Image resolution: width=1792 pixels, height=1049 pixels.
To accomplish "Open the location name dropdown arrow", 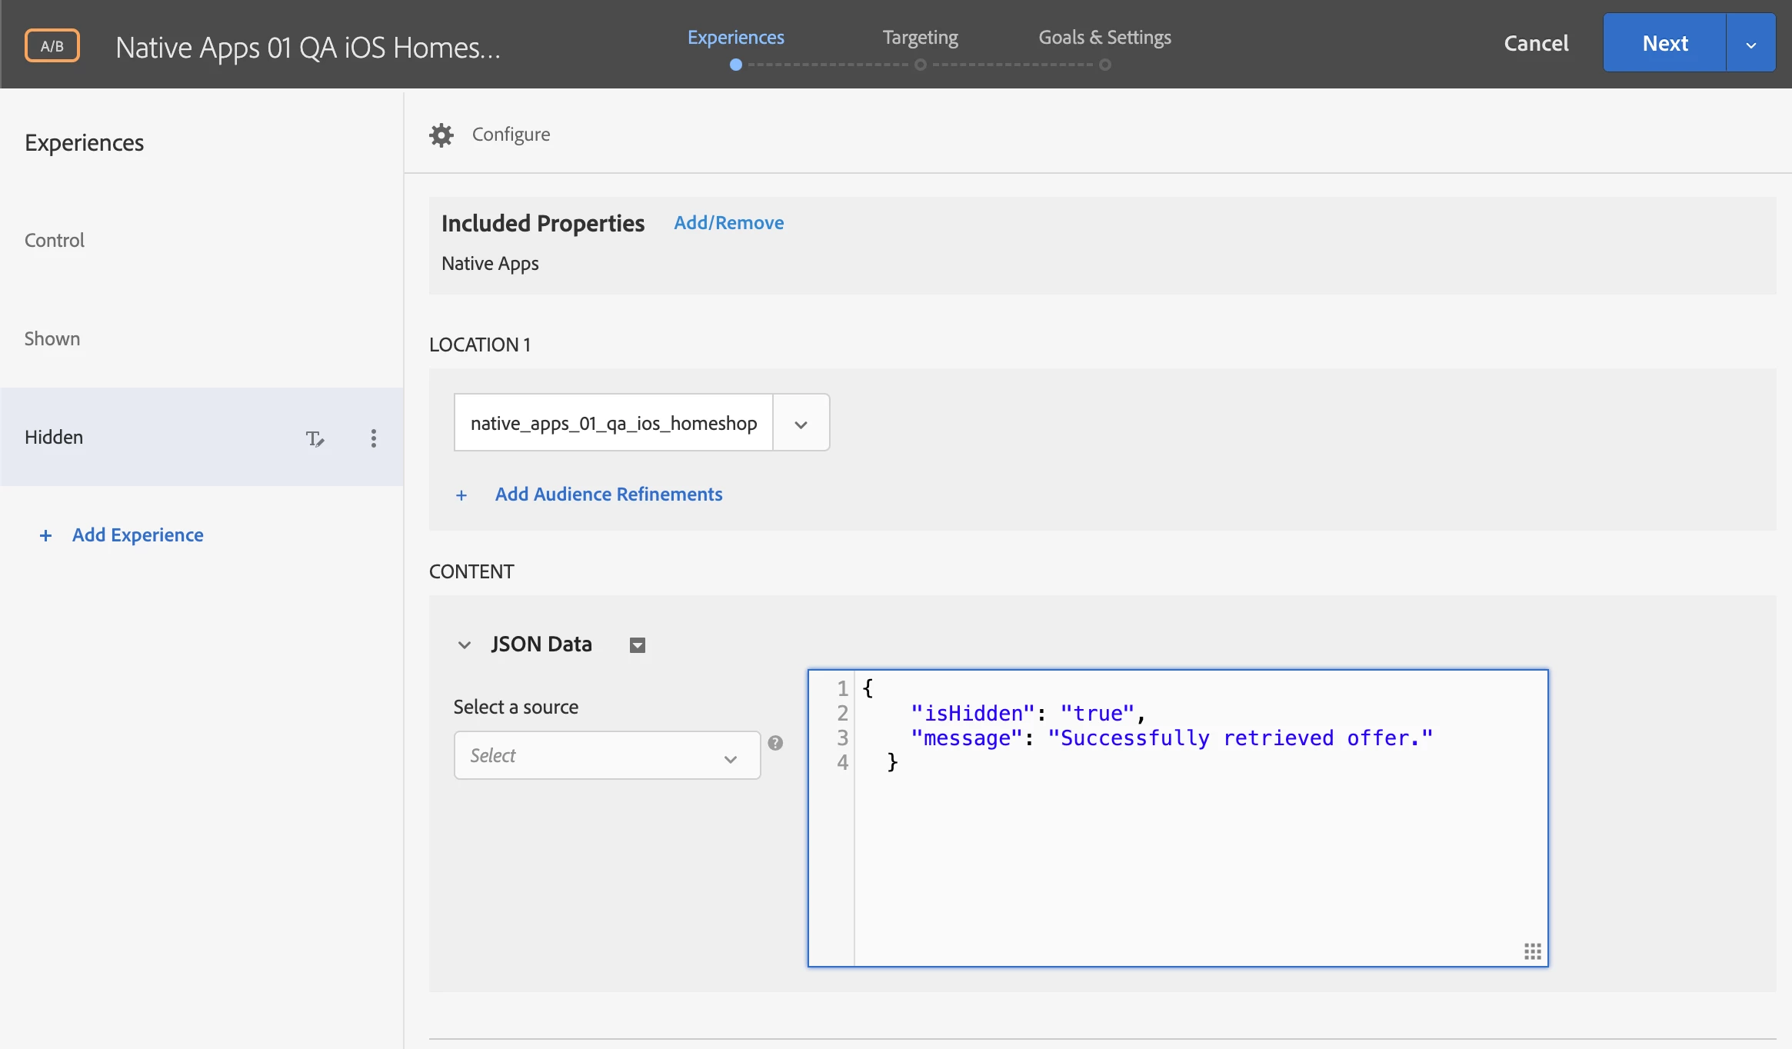I will pos(801,424).
